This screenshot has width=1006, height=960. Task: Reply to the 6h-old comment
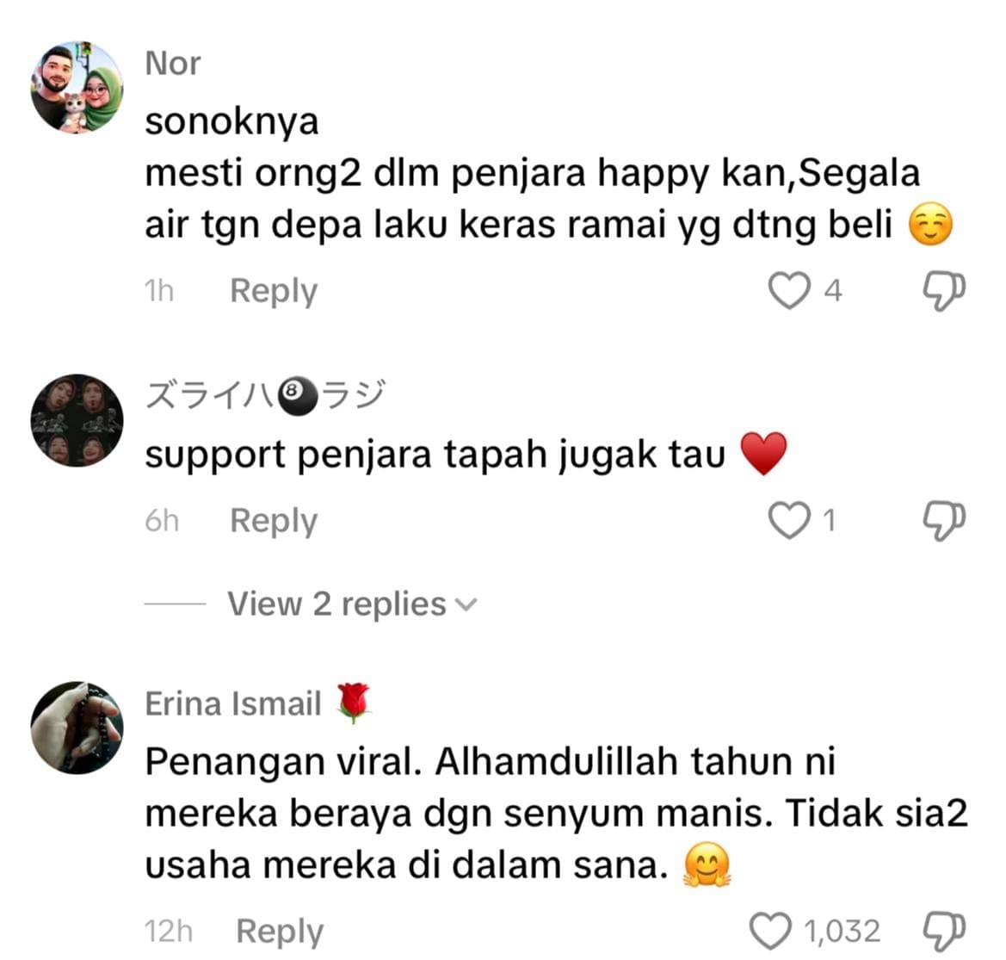click(x=274, y=521)
